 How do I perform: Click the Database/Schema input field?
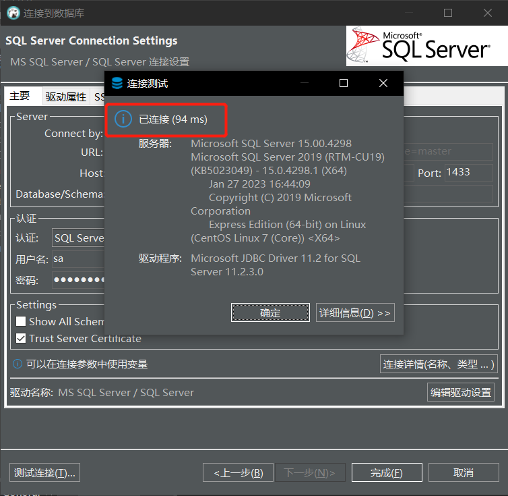[x=449, y=194]
